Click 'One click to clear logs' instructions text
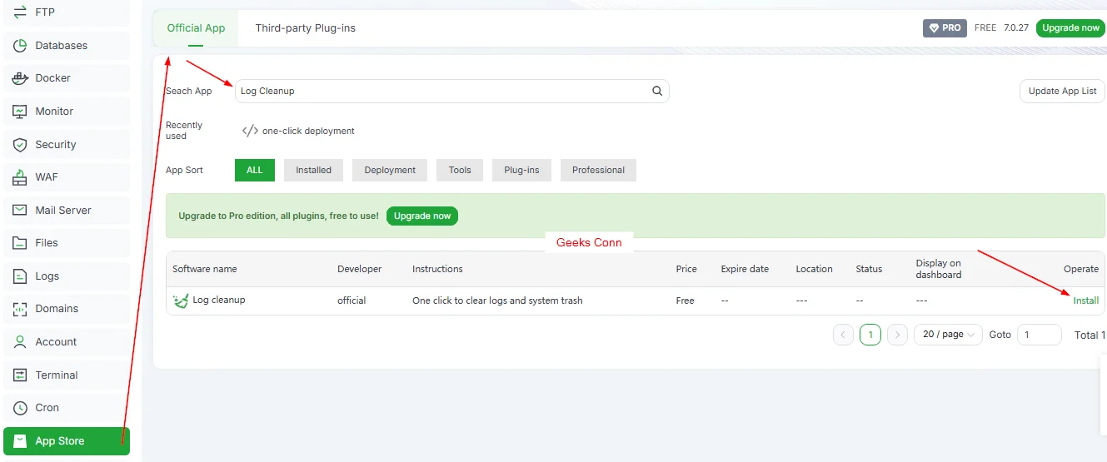This screenshot has height=462, width=1107. click(497, 301)
